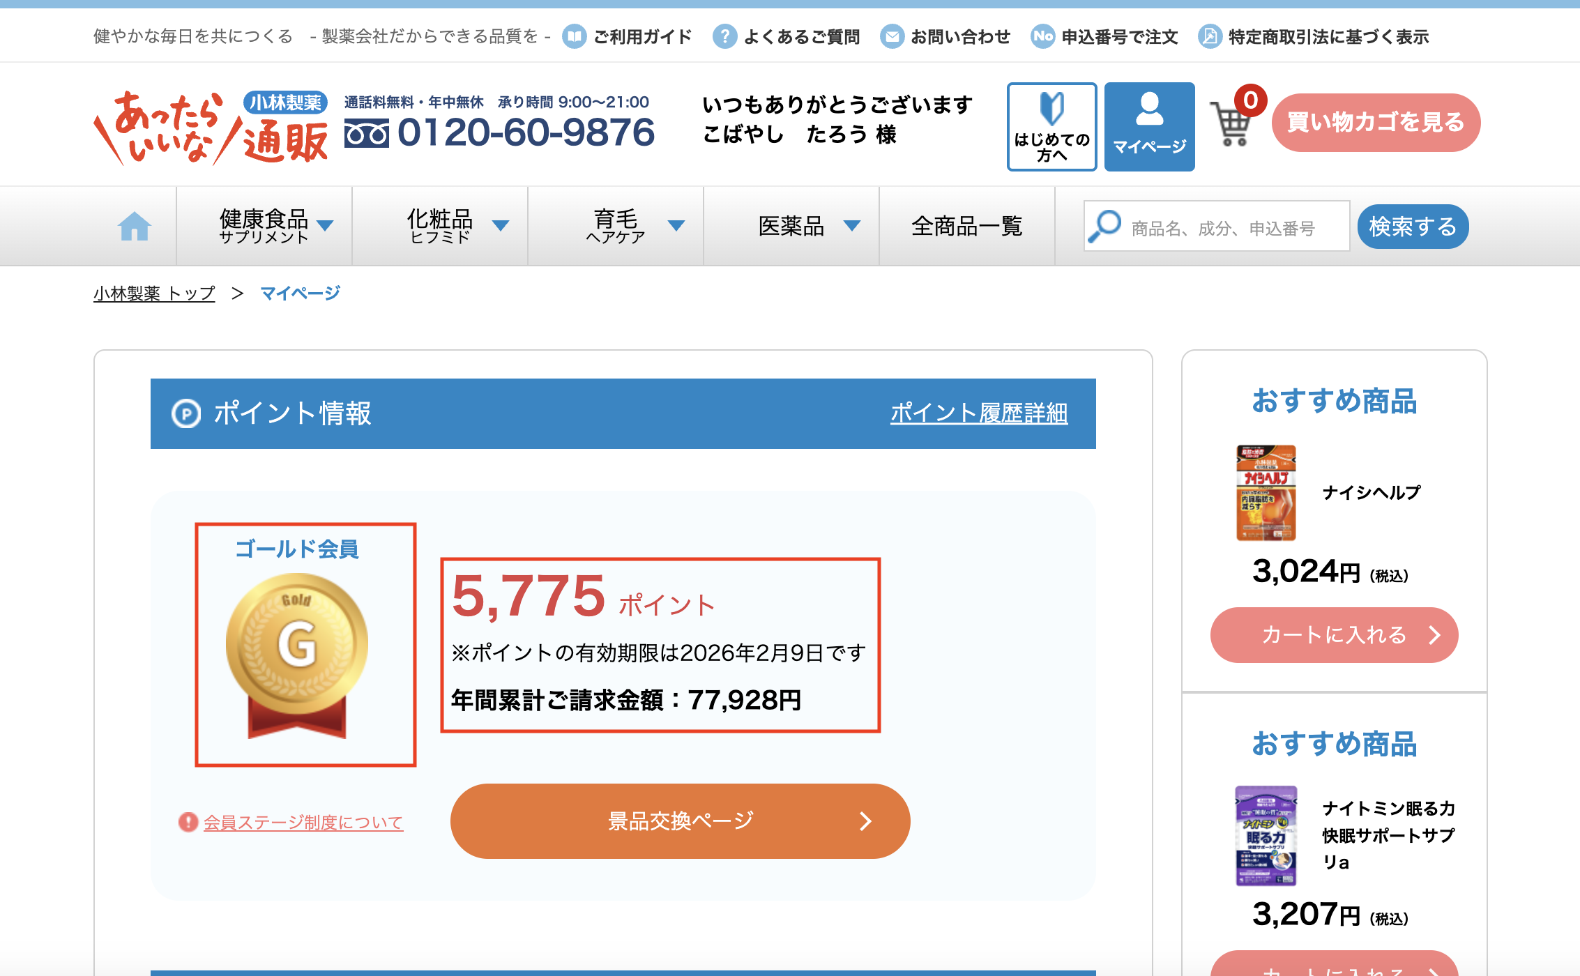
Task: Open the shopping cart icon with badge
Action: coord(1237,117)
